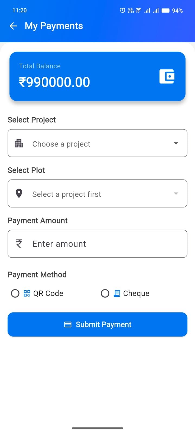Tap the rupee symbol icon in amount field
Image resolution: width=195 pixels, height=434 pixels.
[x=19, y=244]
